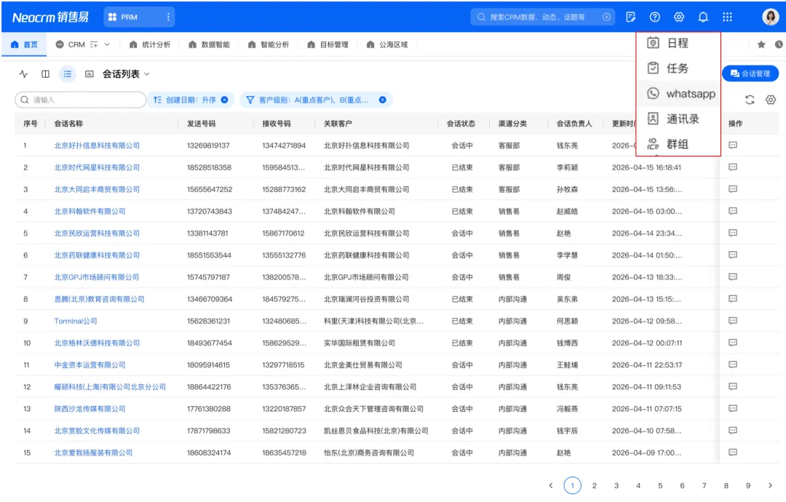Screen dimensions: 786x502
Task: Expand the CRM tab chevron
Action: click(107, 44)
